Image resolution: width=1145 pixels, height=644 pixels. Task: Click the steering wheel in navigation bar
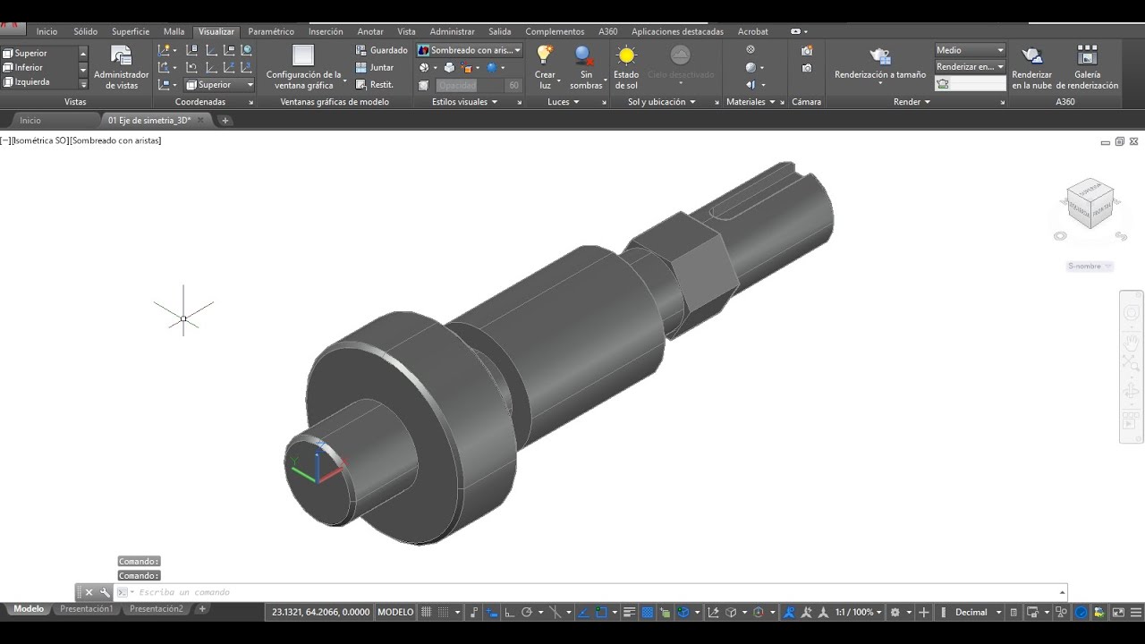(1132, 312)
